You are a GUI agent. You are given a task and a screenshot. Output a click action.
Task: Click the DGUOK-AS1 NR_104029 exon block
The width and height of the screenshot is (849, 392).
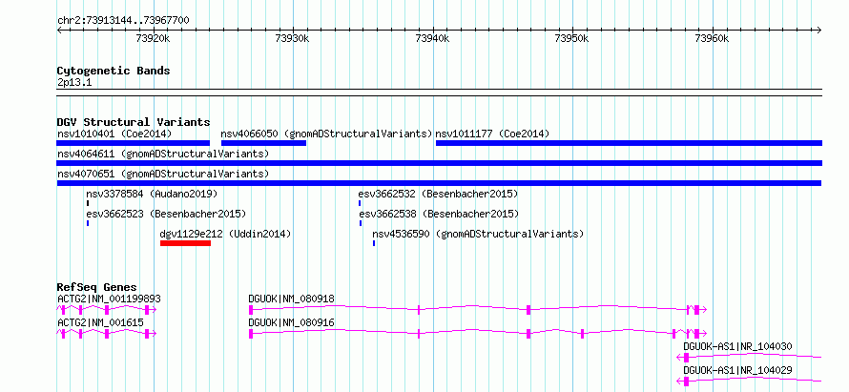(686, 382)
